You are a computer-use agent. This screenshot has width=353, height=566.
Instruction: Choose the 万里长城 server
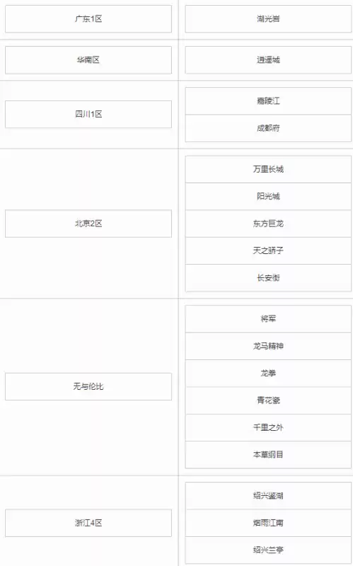268,169
